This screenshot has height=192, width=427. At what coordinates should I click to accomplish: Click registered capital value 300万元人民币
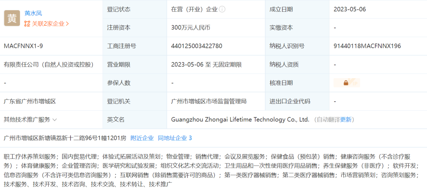click(x=191, y=28)
